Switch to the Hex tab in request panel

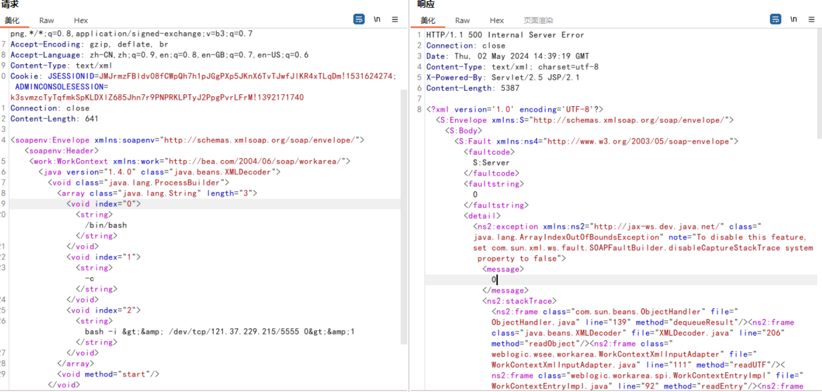point(81,20)
